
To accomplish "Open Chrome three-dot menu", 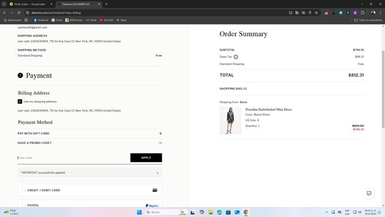I will click(381, 13).
